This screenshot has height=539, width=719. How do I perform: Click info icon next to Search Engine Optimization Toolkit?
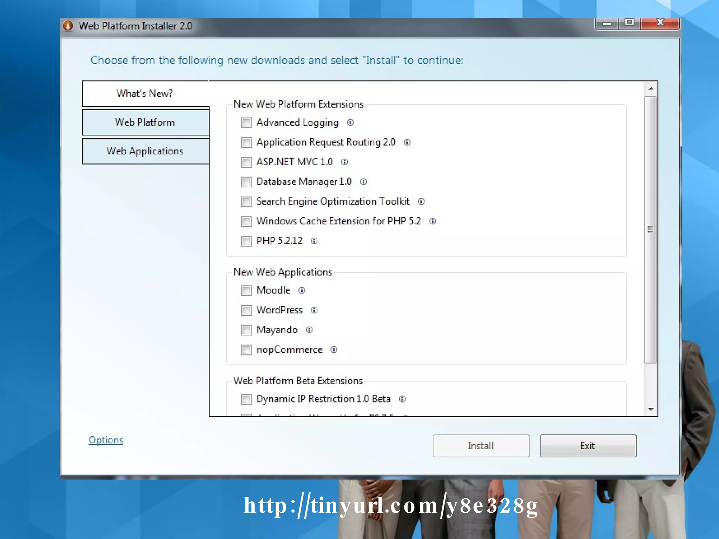(x=421, y=201)
